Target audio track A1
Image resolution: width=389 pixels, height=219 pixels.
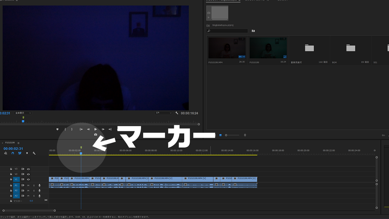(x=16, y=185)
